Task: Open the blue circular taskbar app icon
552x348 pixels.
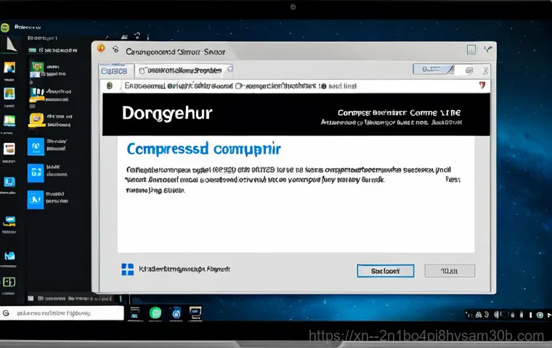Action: tap(176, 313)
